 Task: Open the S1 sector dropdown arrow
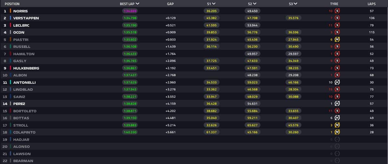[x=214, y=4]
